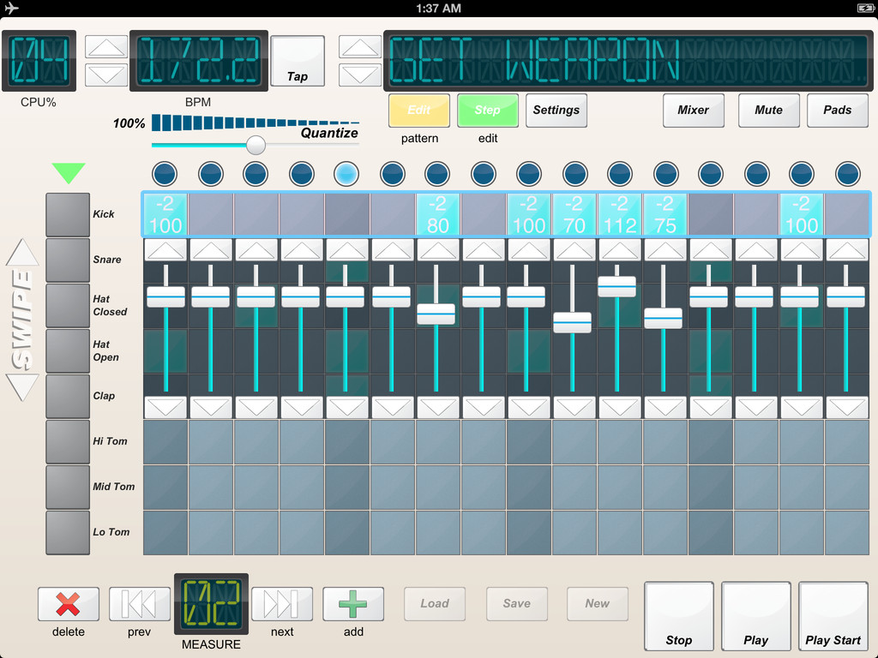Click the Save button
The image size is (878, 658).
[517, 604]
